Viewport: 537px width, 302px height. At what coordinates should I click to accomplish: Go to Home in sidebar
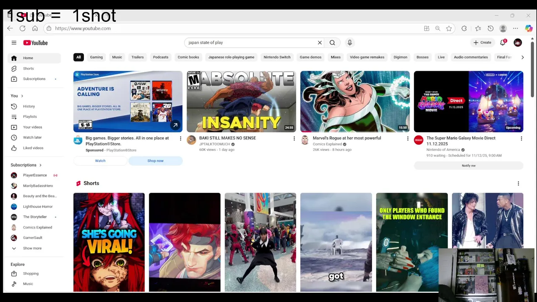pos(34,58)
